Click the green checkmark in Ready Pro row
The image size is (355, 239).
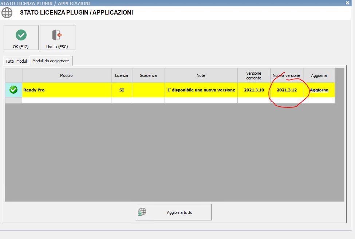point(13,90)
